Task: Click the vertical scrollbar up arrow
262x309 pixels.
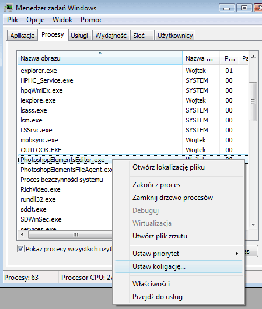Action: coord(253,57)
